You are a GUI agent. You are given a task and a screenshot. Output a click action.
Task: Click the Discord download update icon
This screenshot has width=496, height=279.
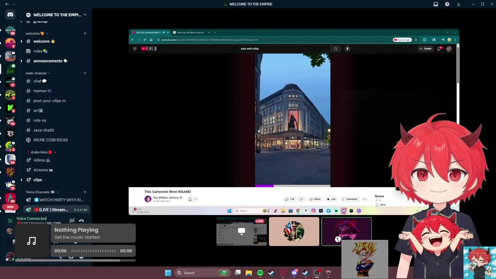458,4
